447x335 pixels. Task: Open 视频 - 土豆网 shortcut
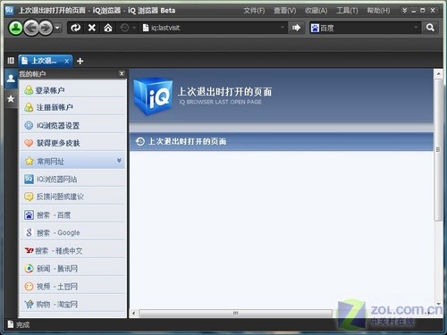[x=72, y=287]
